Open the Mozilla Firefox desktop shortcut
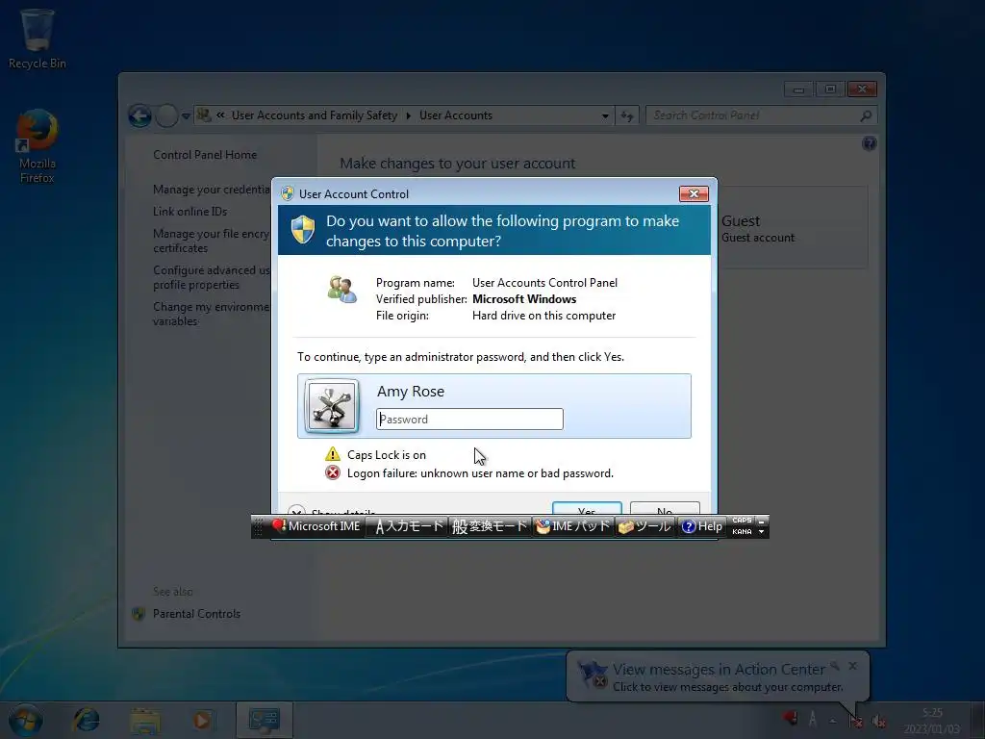 (x=38, y=146)
